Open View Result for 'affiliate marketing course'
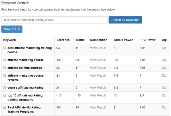This screenshot has height=116, width=171. tap(98, 60)
